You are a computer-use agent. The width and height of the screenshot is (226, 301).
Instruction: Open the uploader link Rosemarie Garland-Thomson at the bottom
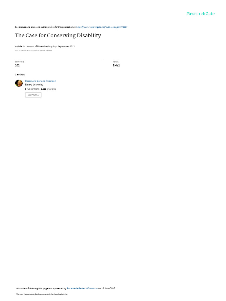(82, 288)
